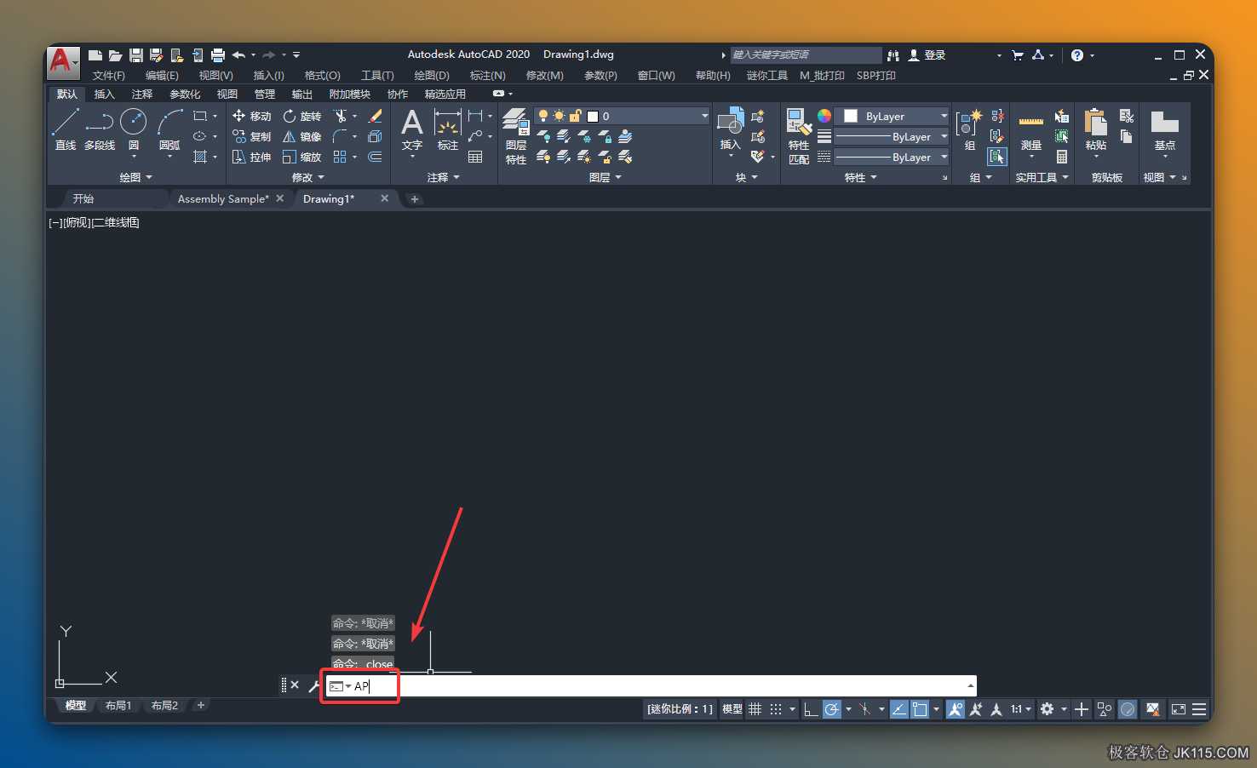Select the Circle (圆) tool
1257x768 pixels.
point(134,129)
